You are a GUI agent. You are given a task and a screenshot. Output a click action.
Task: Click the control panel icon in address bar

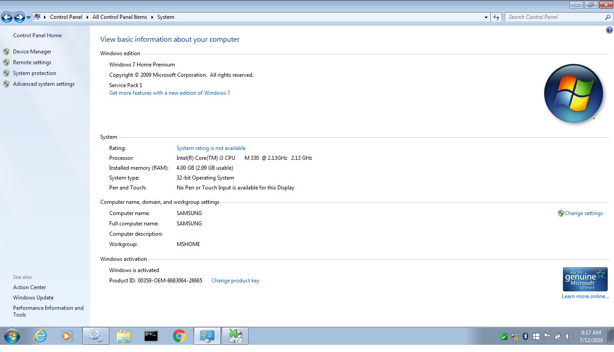pos(37,17)
